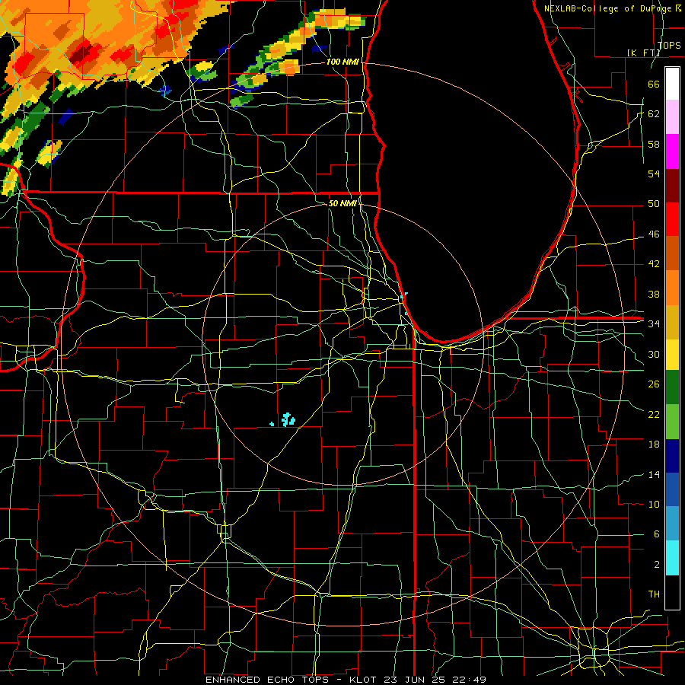Click the 10 legend value
Viewport: 685px width, 685px height.
654,504
